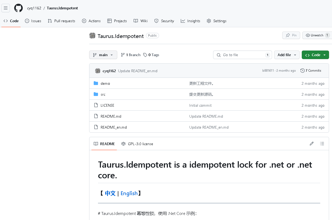
Task: Open the Taurus.Idempotent breadcrumb link
Action: 62,8
